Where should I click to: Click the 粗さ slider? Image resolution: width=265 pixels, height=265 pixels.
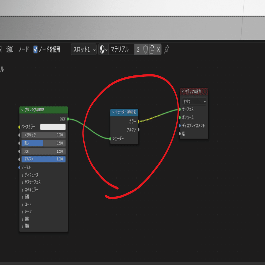click(x=43, y=143)
